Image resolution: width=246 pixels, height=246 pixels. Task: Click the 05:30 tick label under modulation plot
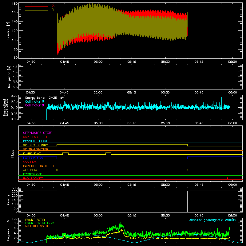(x=165, y=123)
